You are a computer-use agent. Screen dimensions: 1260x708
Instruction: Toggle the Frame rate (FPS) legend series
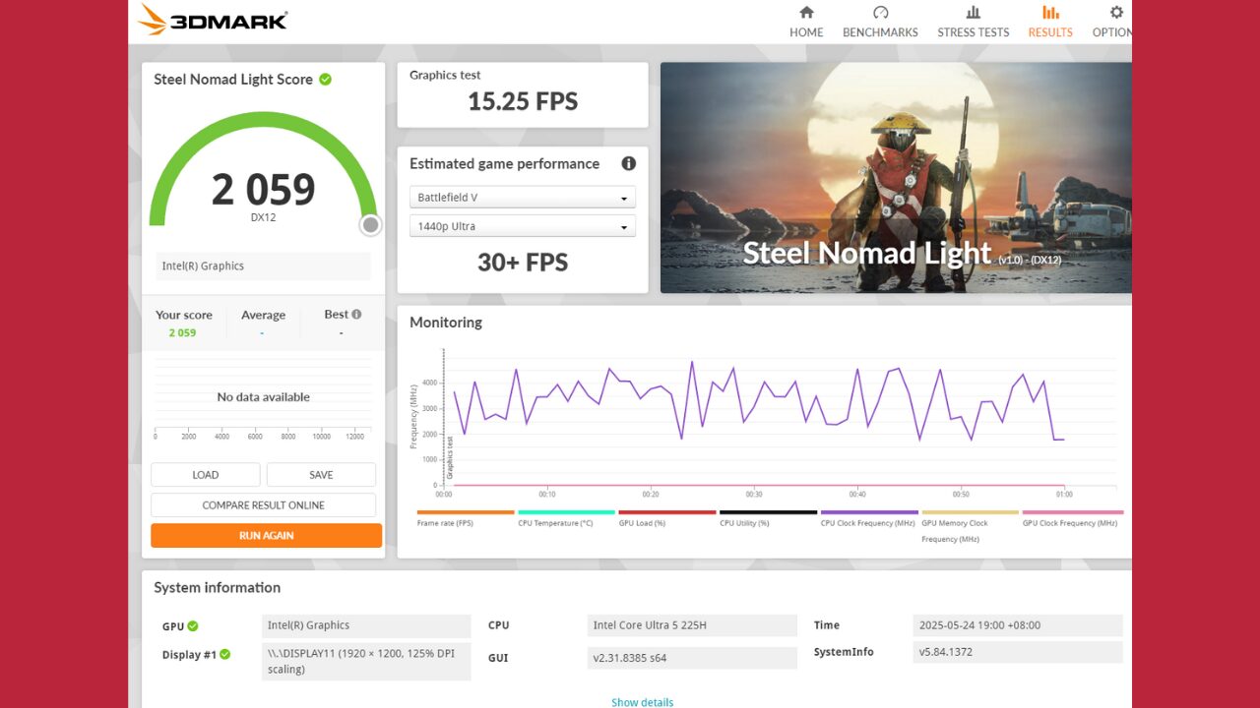(x=445, y=523)
